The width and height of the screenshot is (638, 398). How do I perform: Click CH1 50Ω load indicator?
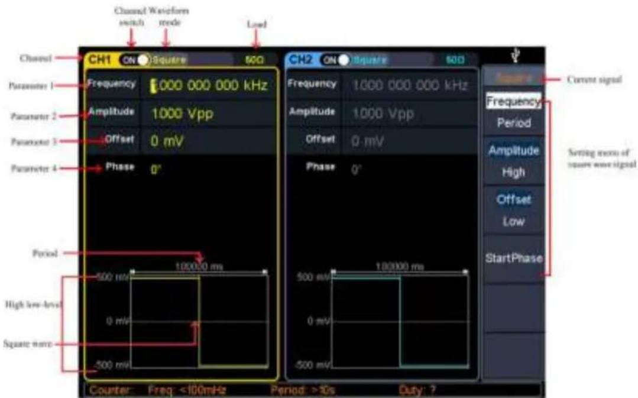point(255,60)
